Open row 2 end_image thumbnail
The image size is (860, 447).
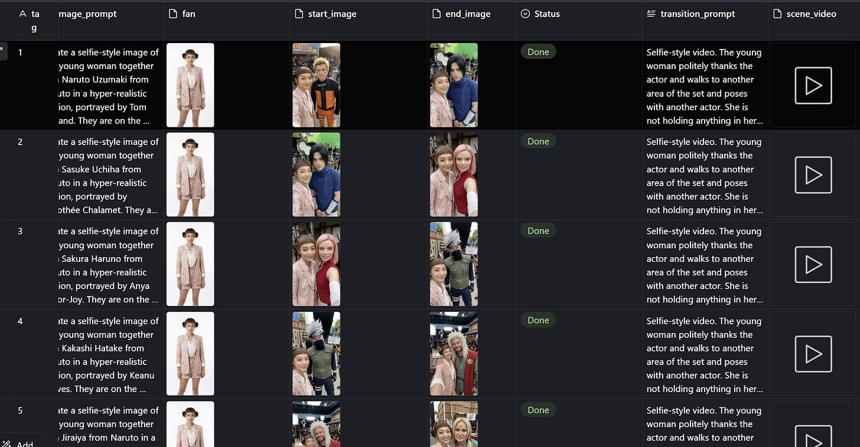[x=454, y=175]
